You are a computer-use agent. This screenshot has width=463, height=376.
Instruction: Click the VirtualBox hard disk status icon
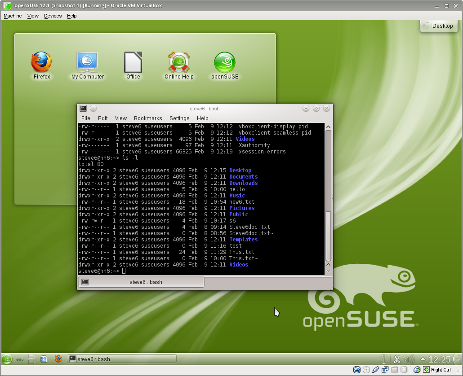coord(357,370)
